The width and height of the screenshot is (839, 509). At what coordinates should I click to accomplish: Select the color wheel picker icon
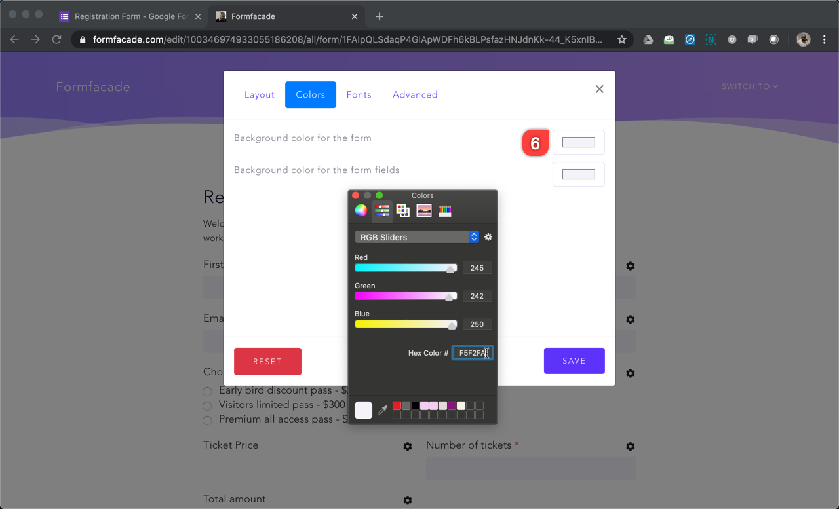coord(361,210)
